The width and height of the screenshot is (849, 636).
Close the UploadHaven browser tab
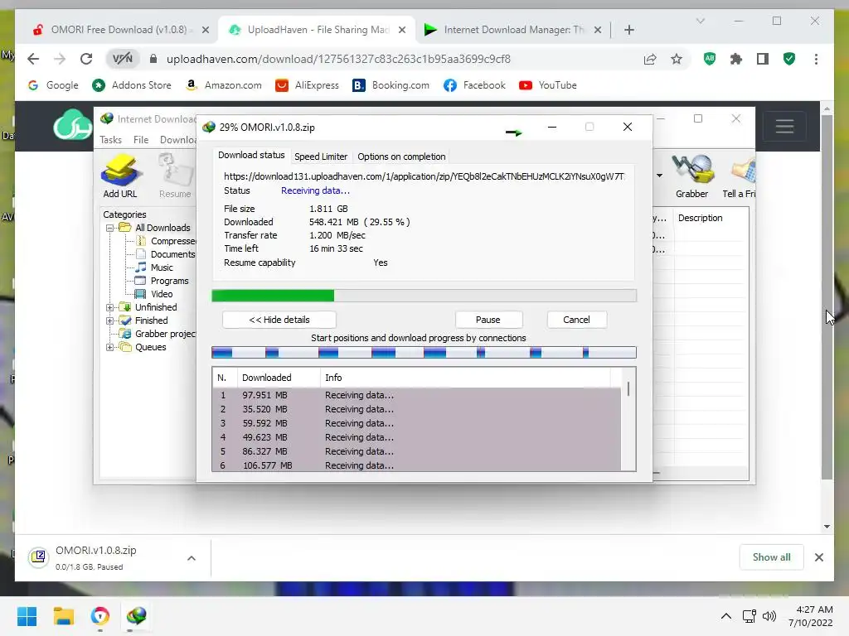402,31
